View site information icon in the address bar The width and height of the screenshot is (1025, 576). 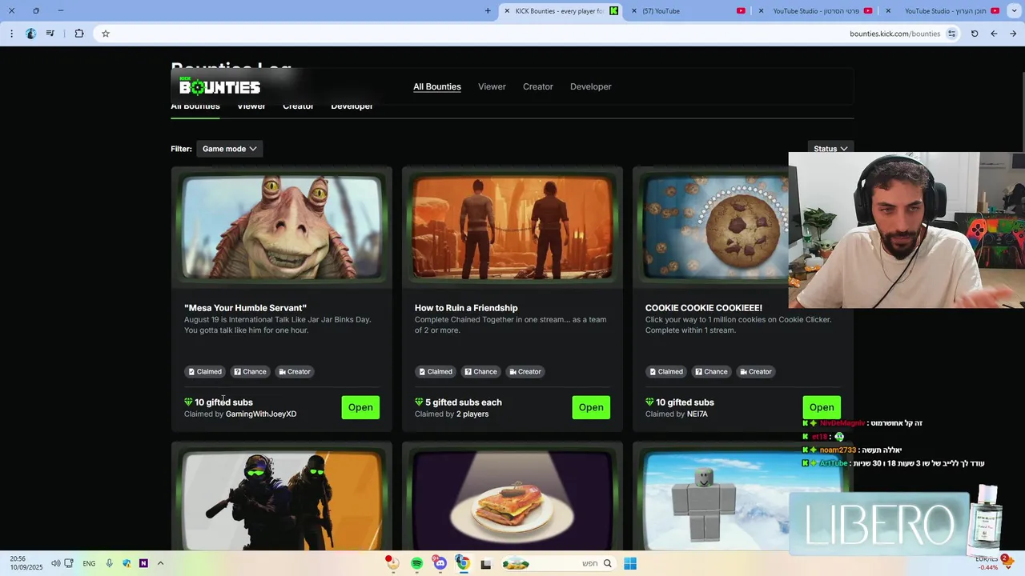click(951, 34)
